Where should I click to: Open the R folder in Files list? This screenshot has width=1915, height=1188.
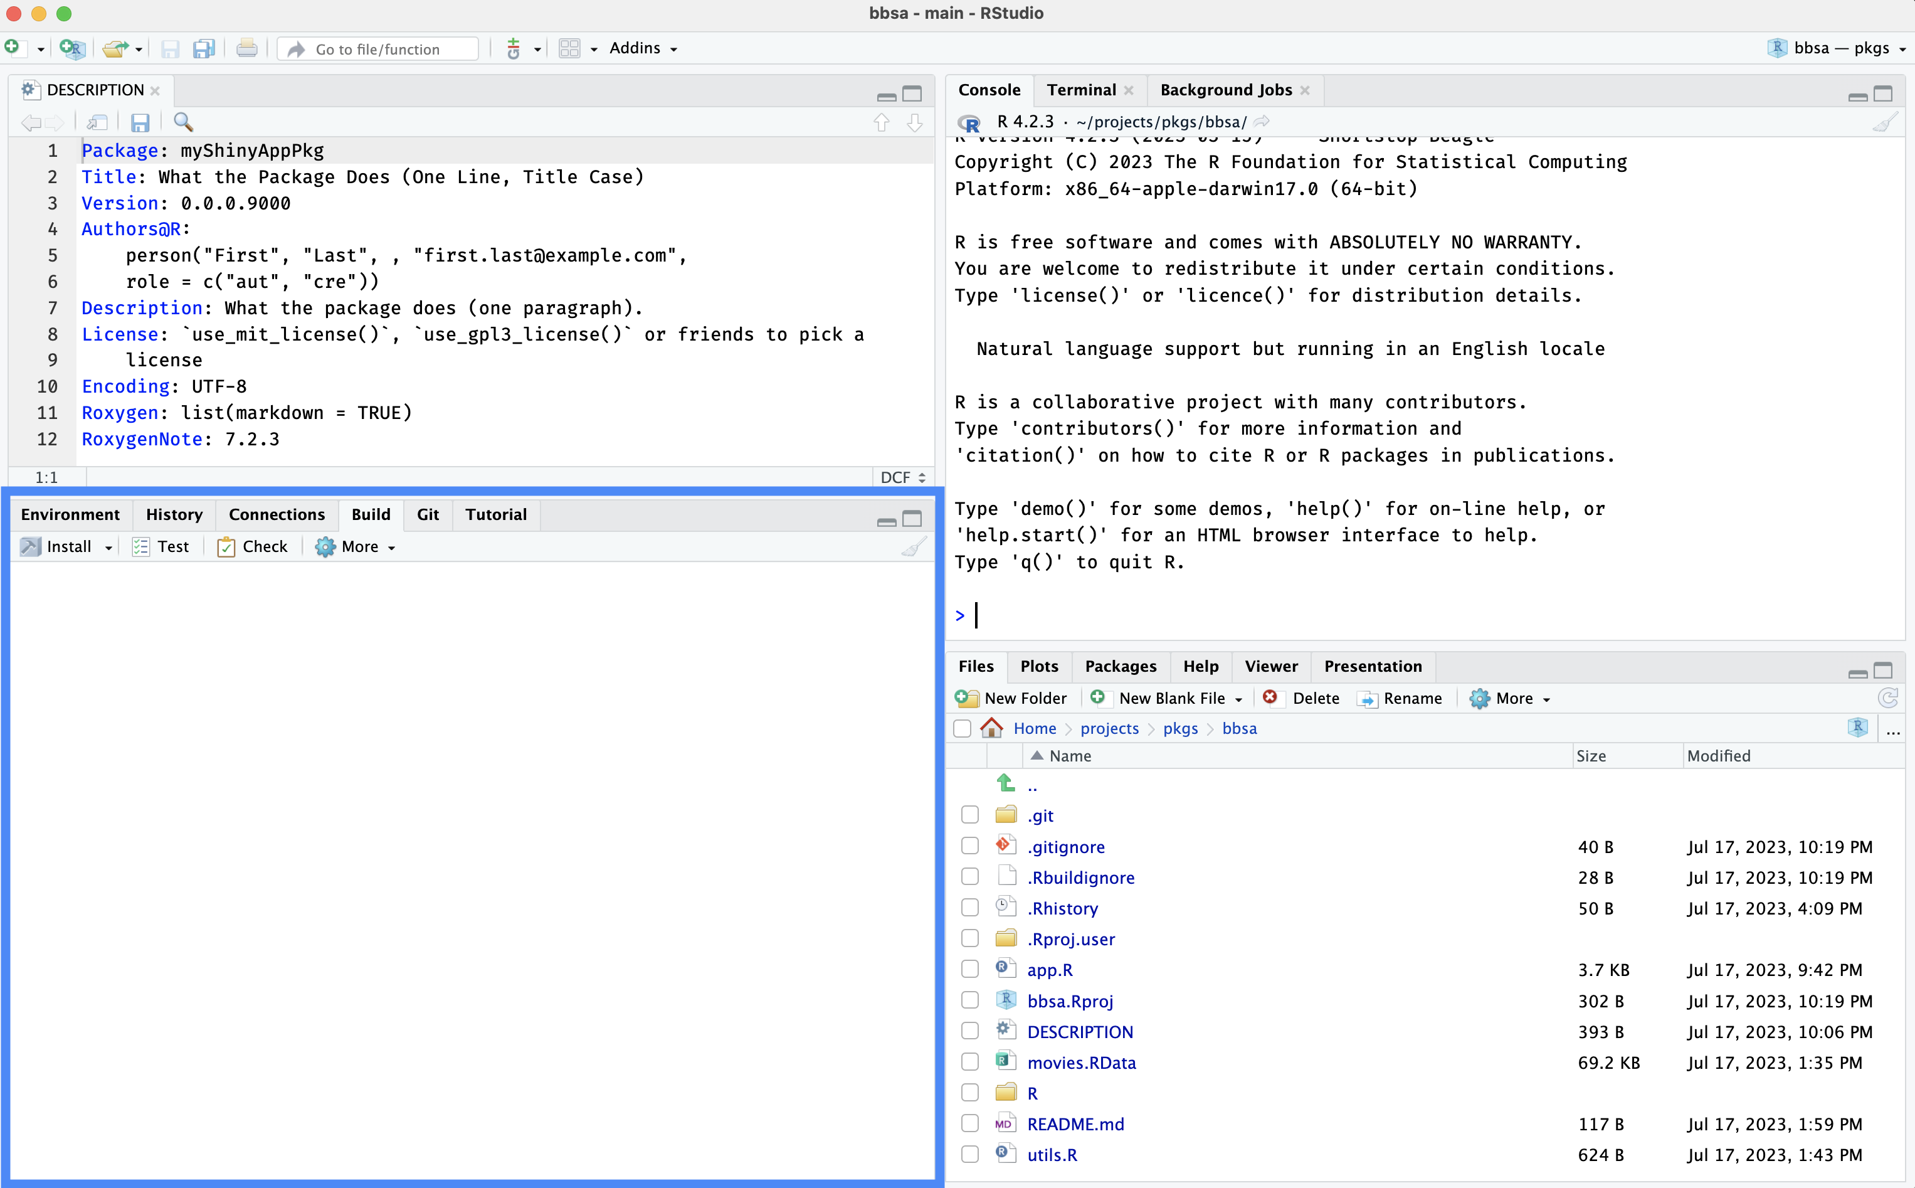[1032, 1093]
